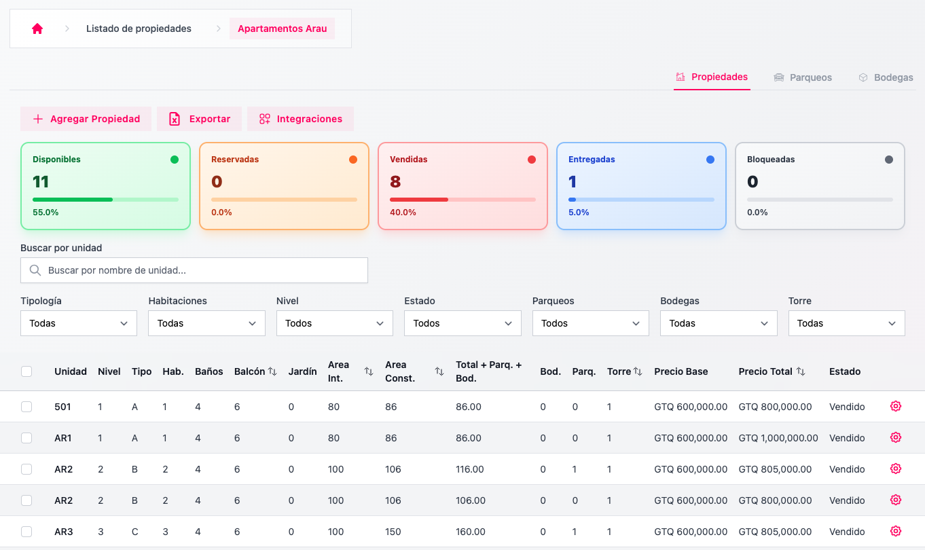Open the Torre filter dropdown
The image size is (925, 550).
point(846,323)
